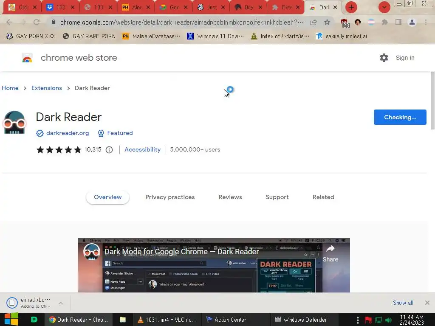Image resolution: width=435 pixels, height=326 pixels.
Task: Click the taskbar clock showing 11:44 AM
Action: tap(412, 320)
